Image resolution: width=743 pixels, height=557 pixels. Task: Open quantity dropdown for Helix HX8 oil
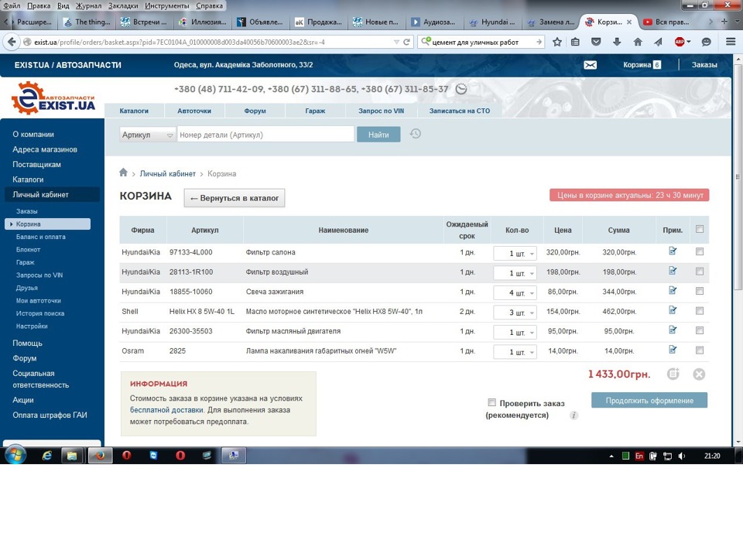[515, 313]
